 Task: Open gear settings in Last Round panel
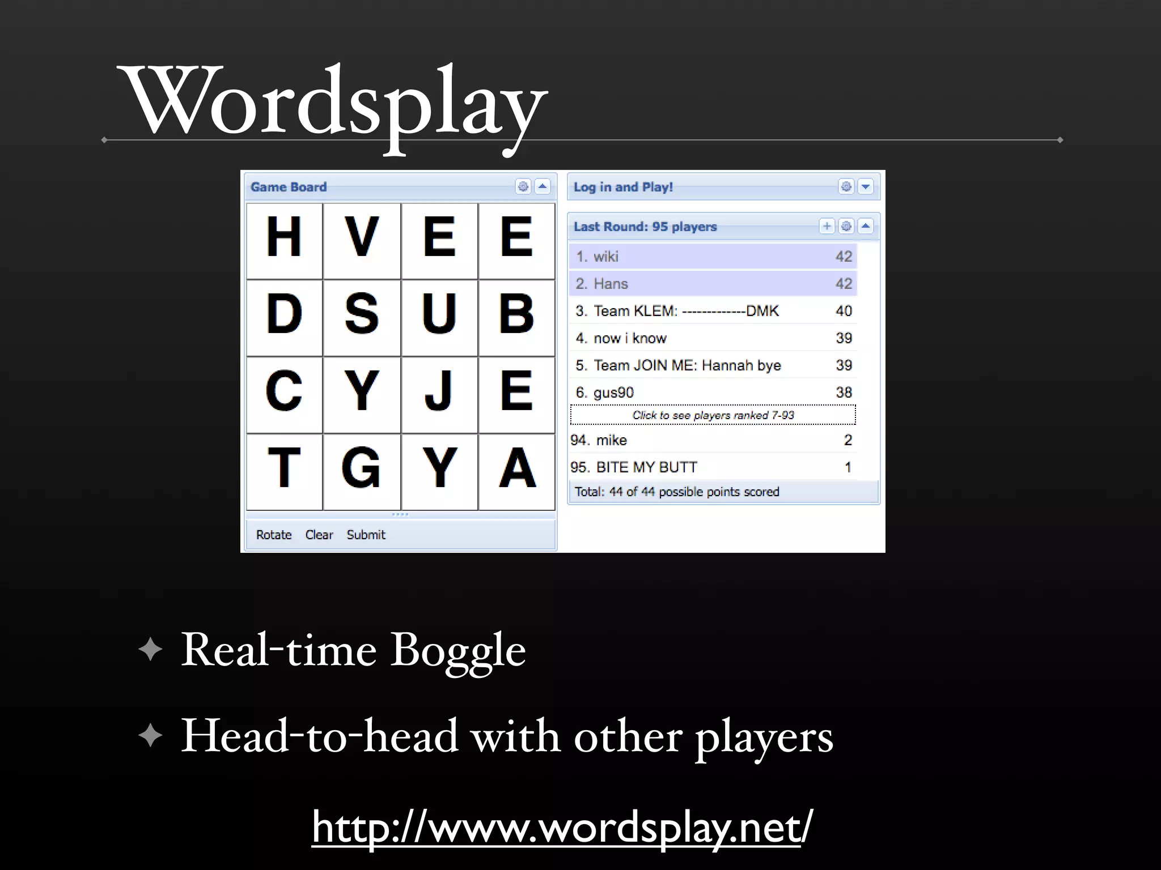pos(846,226)
